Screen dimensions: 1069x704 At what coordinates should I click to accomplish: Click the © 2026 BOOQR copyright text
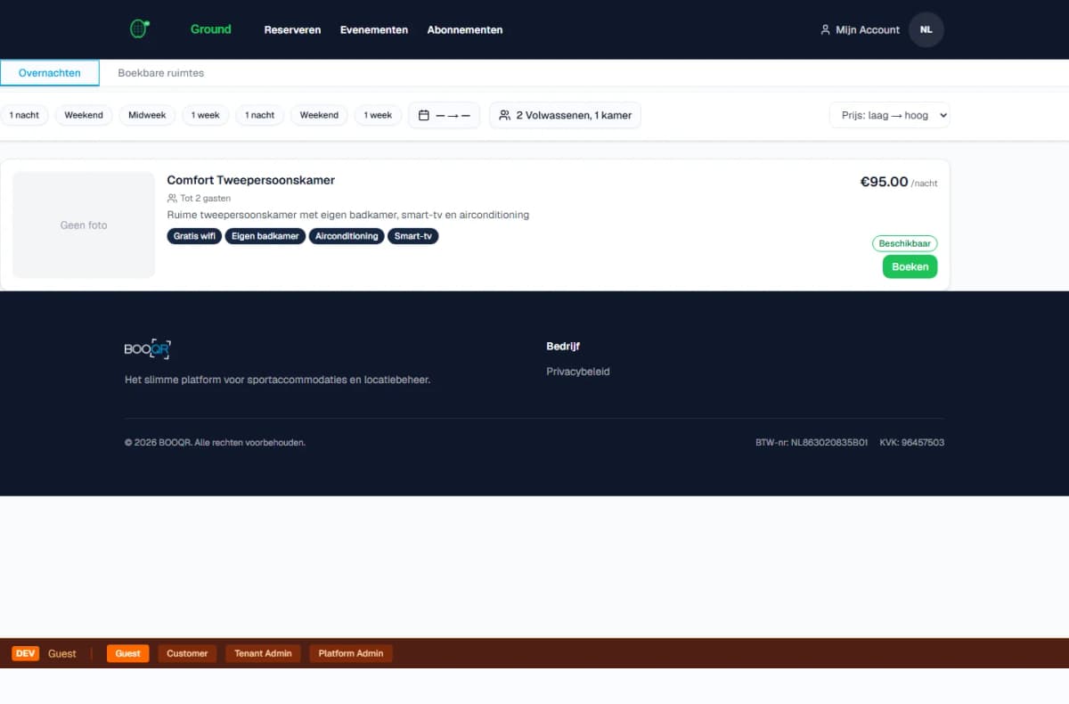click(215, 442)
